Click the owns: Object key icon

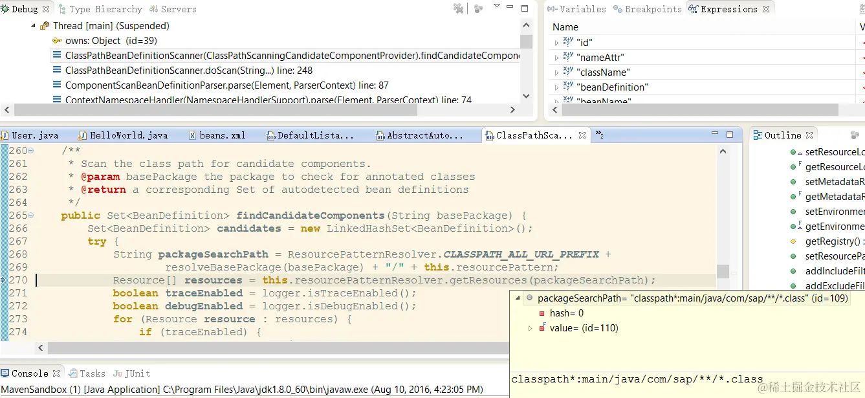(x=57, y=41)
